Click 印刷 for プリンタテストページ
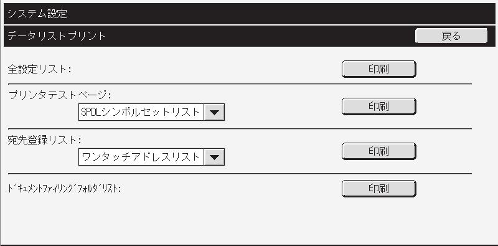 (x=379, y=106)
